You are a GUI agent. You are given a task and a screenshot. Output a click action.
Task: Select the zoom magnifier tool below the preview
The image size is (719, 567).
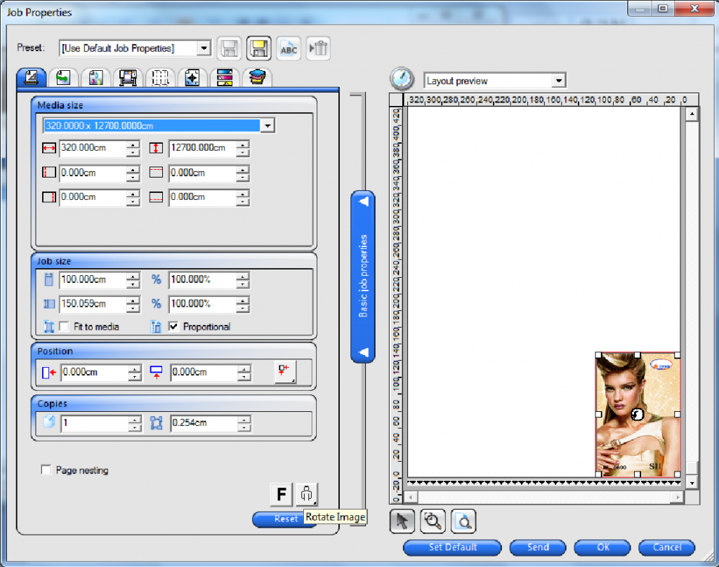pyautogui.click(x=433, y=521)
